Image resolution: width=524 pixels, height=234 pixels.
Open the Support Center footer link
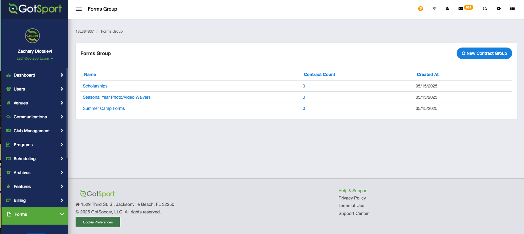(x=353, y=213)
